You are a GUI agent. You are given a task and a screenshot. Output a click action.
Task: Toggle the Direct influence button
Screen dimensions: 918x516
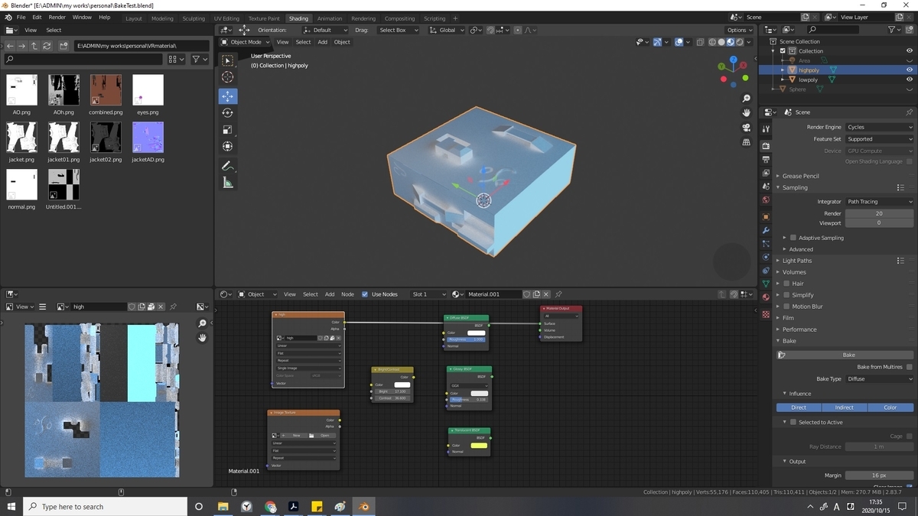click(x=799, y=407)
